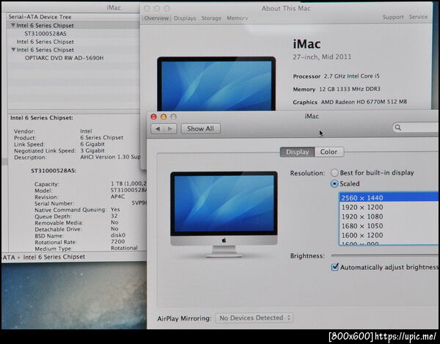Click the Native Command Queuing 'Yes' value
Image resolution: width=440 pixels, height=344 pixels.
click(115, 210)
